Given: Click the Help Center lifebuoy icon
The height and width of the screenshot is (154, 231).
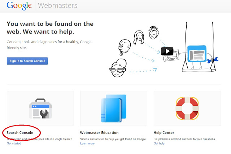Looking at the screenshot, I should click(187, 109).
